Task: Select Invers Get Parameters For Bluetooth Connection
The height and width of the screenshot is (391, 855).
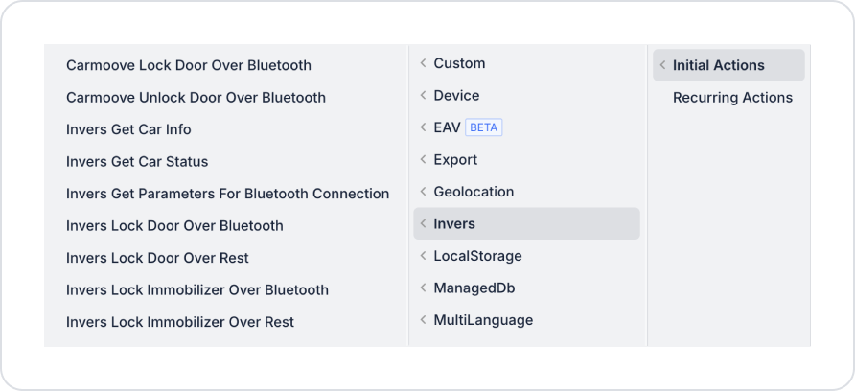Action: pyautogui.click(x=227, y=194)
